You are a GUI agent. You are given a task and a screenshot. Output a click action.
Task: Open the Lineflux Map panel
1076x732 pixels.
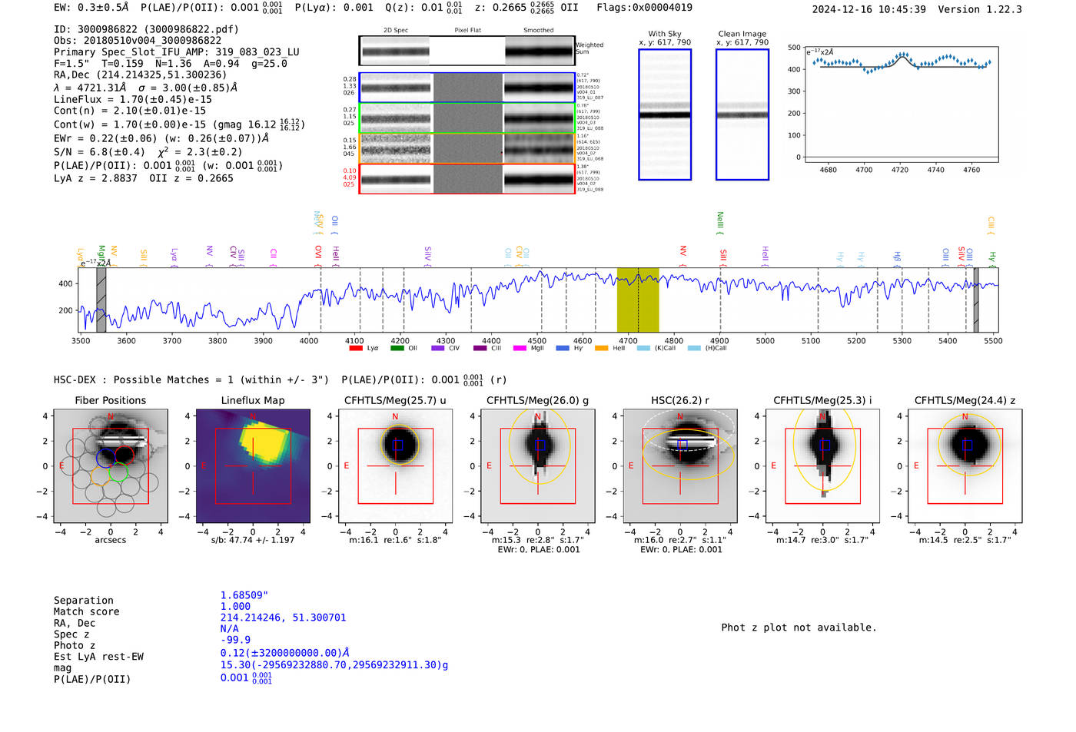pos(253,465)
